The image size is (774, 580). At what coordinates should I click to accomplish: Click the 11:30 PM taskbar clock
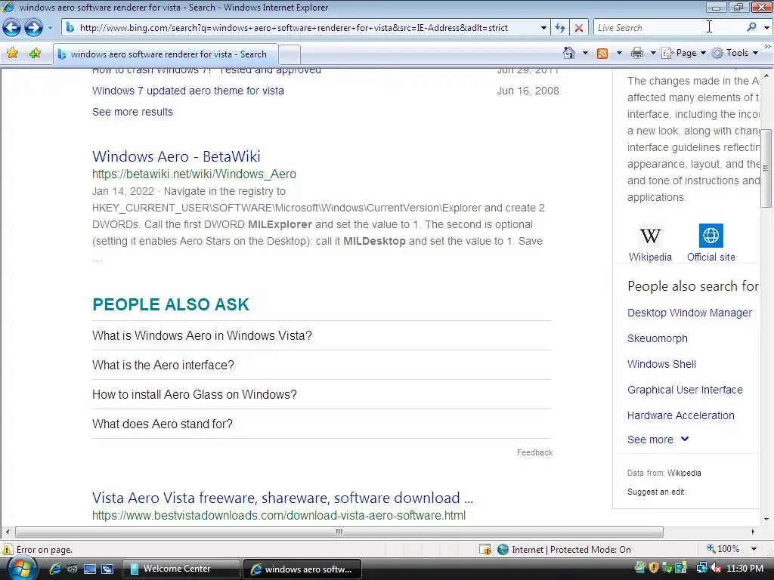pos(745,568)
